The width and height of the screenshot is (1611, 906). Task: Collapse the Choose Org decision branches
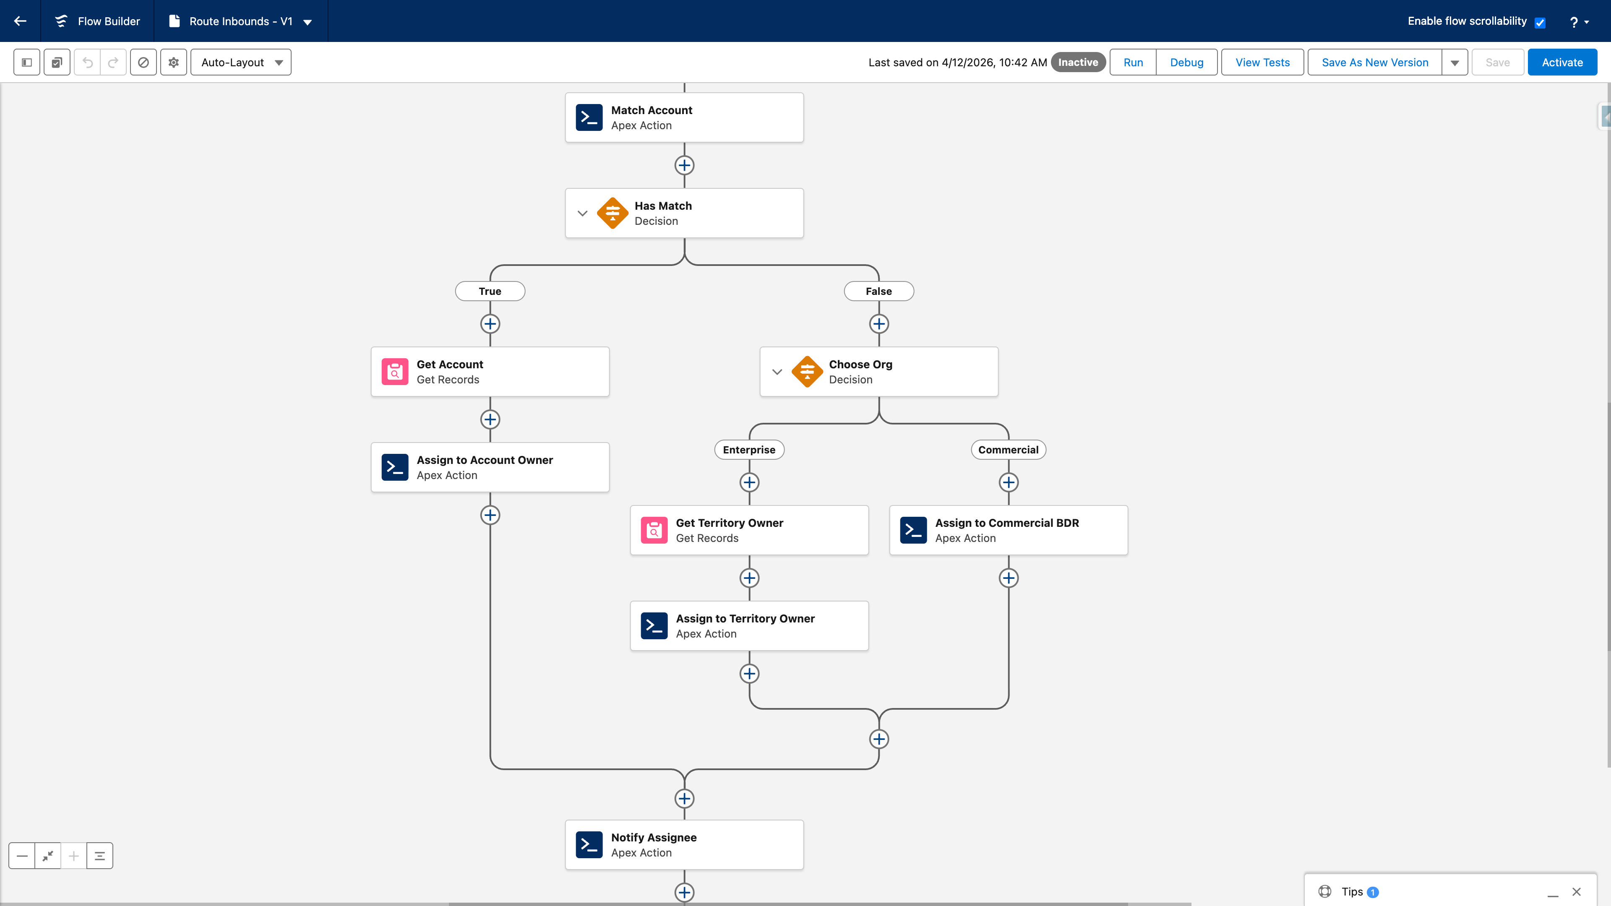(777, 371)
